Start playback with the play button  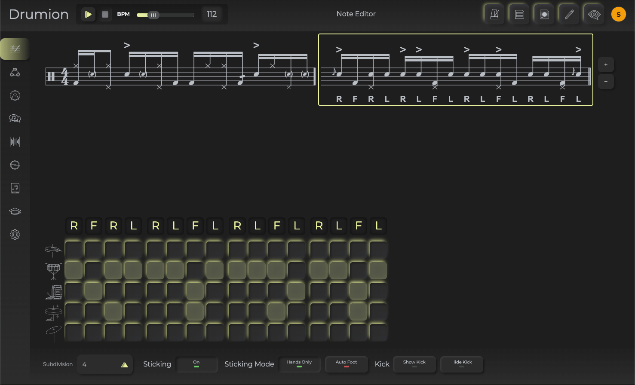coord(88,14)
